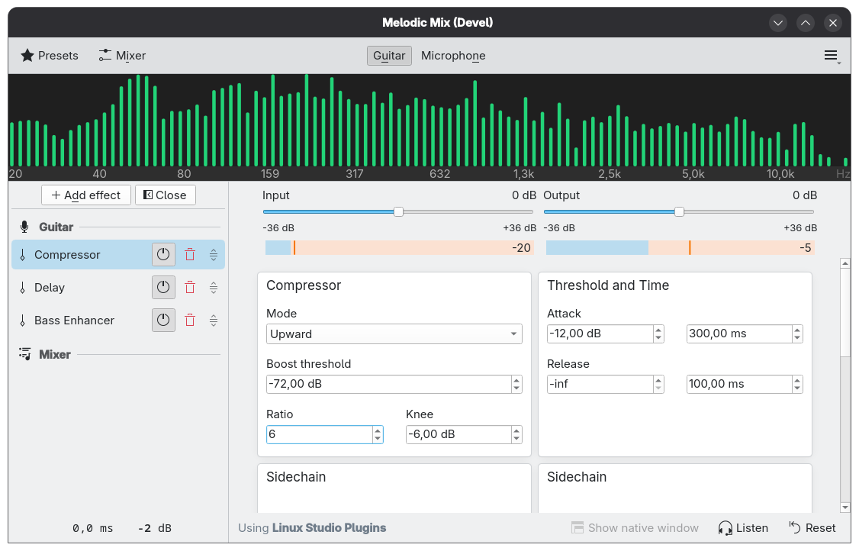Viewport: 859px width, 551px height.
Task: Remove Bass Enhancer using its trash icon
Action: 190,321
